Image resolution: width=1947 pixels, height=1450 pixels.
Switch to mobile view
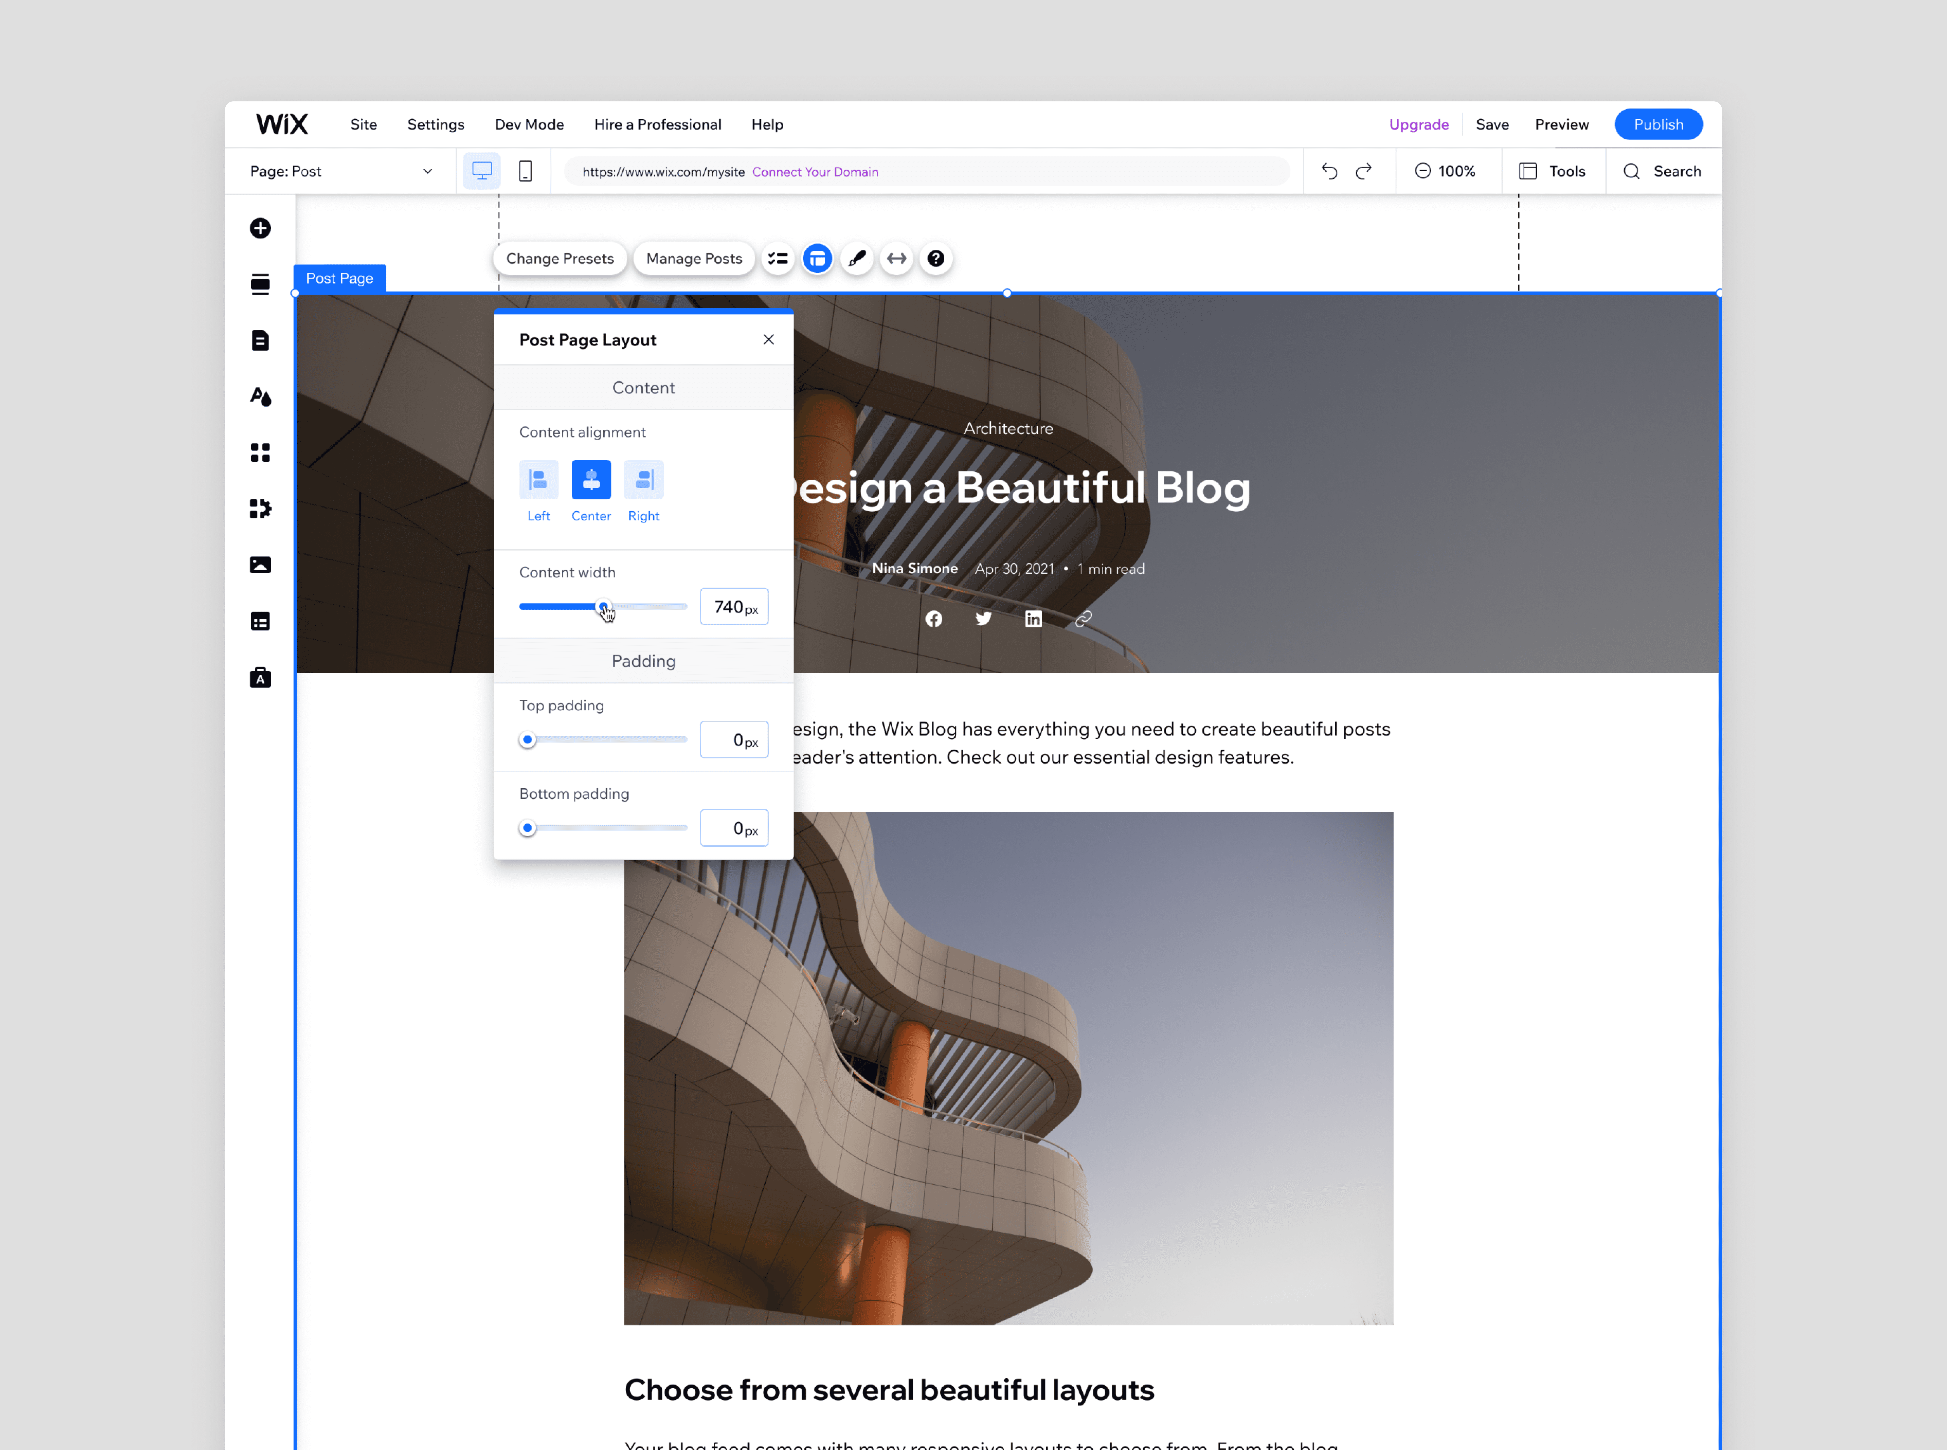tap(525, 171)
